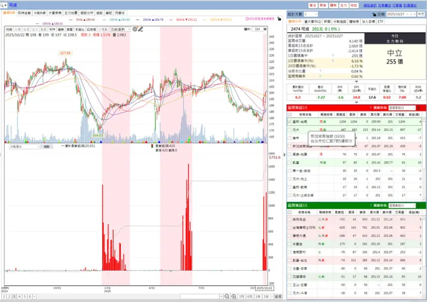Select 花旗環球 seller row
427x302 pixels.
[354, 277]
